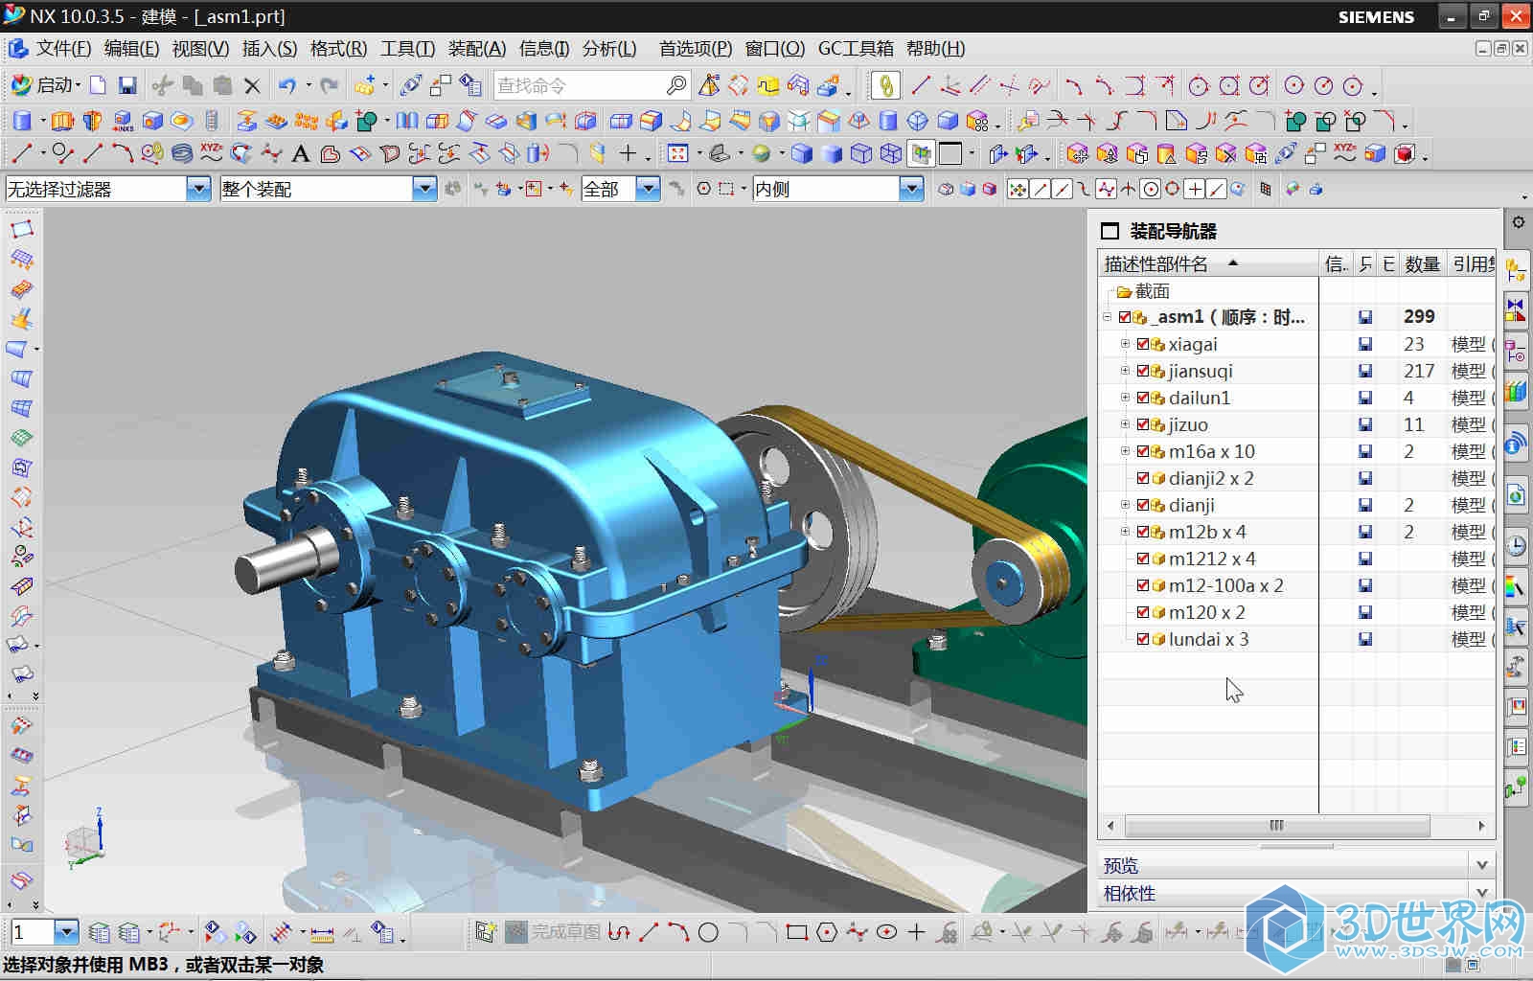Click the Arc curve tool icon
Screen dimensions: 1533x981
(123, 153)
